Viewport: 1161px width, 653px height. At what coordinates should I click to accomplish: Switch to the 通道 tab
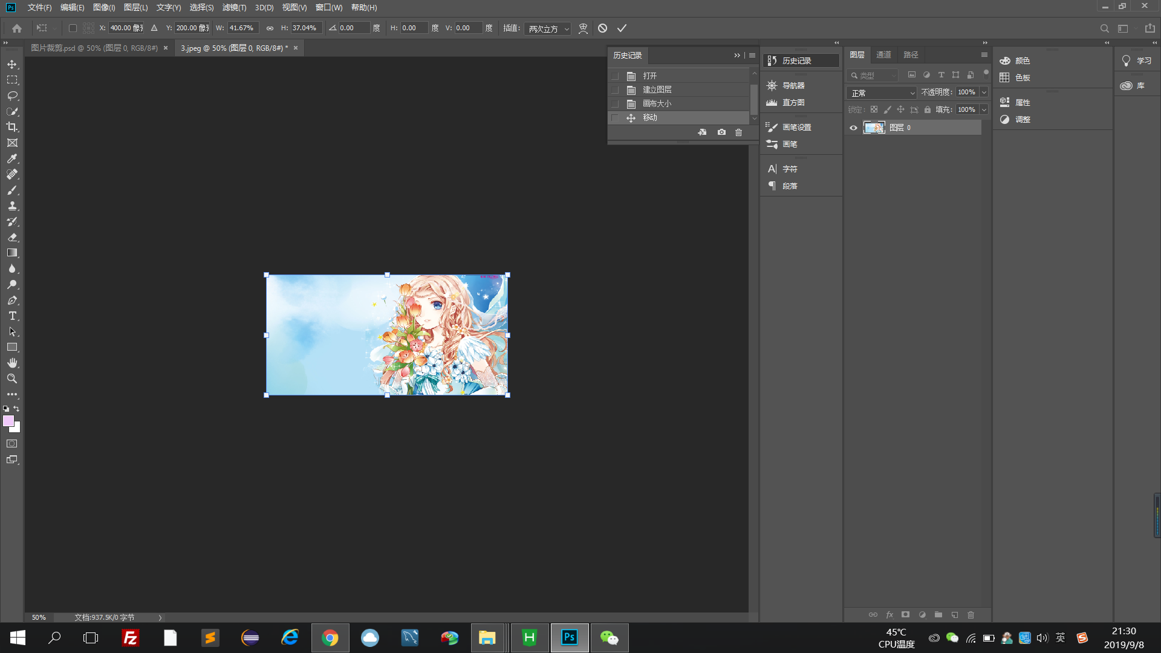[883, 55]
